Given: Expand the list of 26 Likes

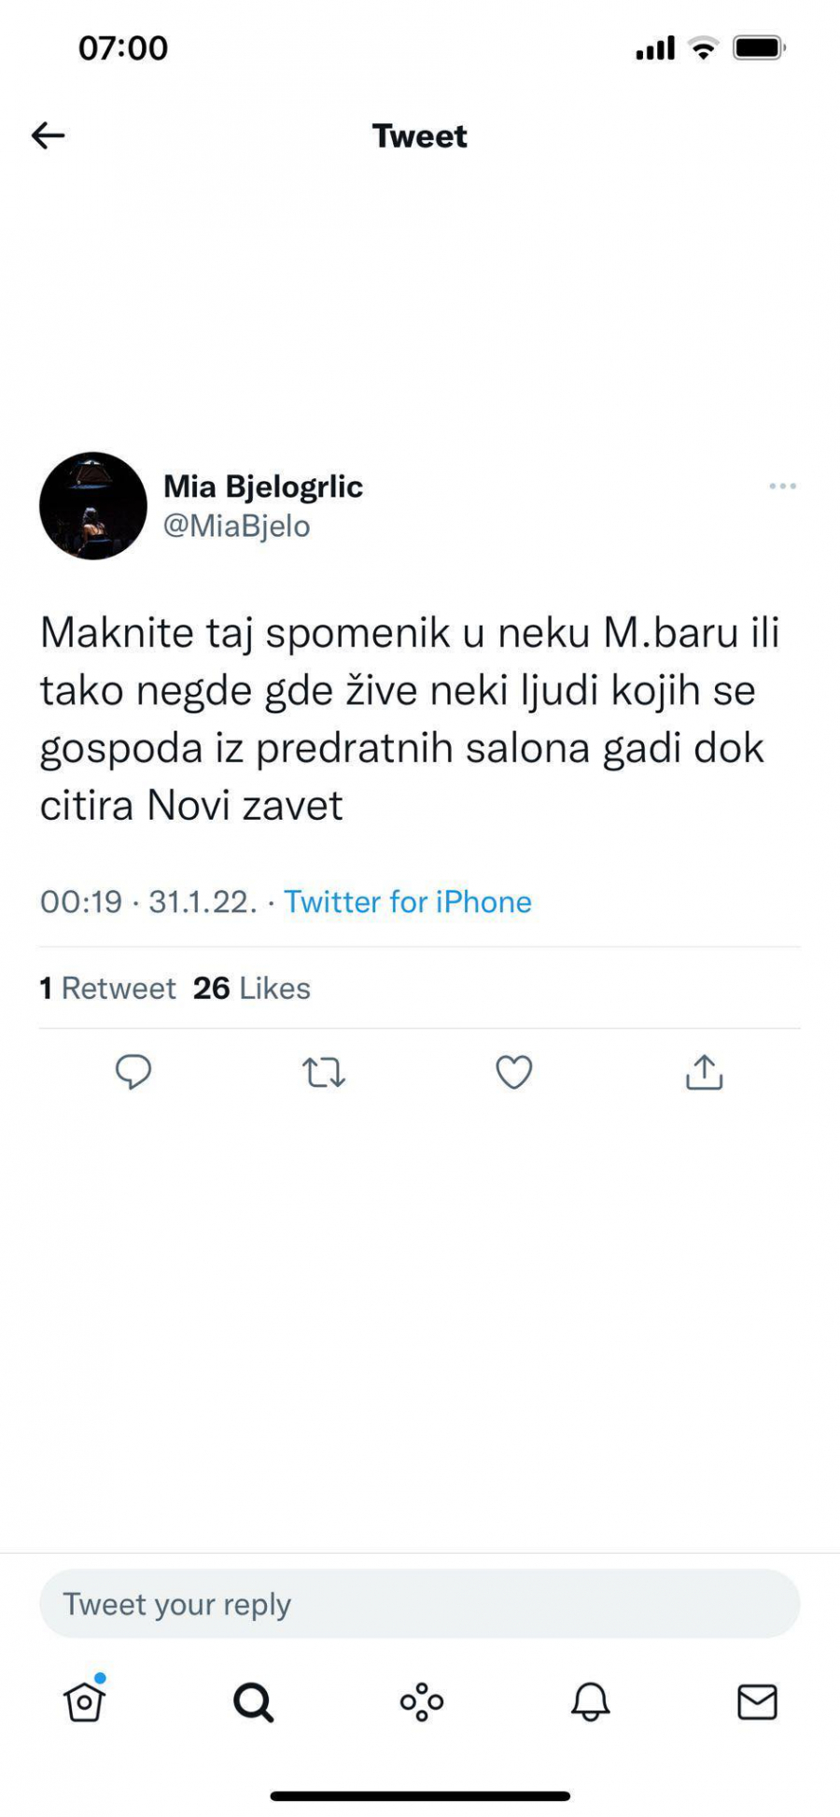Looking at the screenshot, I should tap(252, 988).
